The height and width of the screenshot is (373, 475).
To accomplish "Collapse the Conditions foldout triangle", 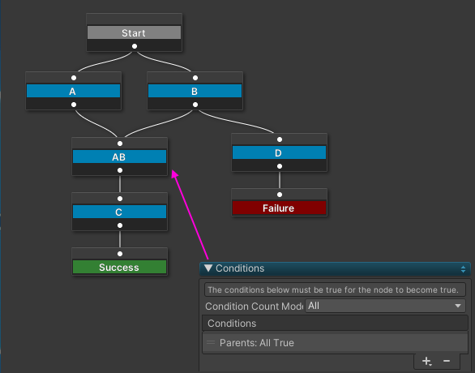I will pos(208,268).
